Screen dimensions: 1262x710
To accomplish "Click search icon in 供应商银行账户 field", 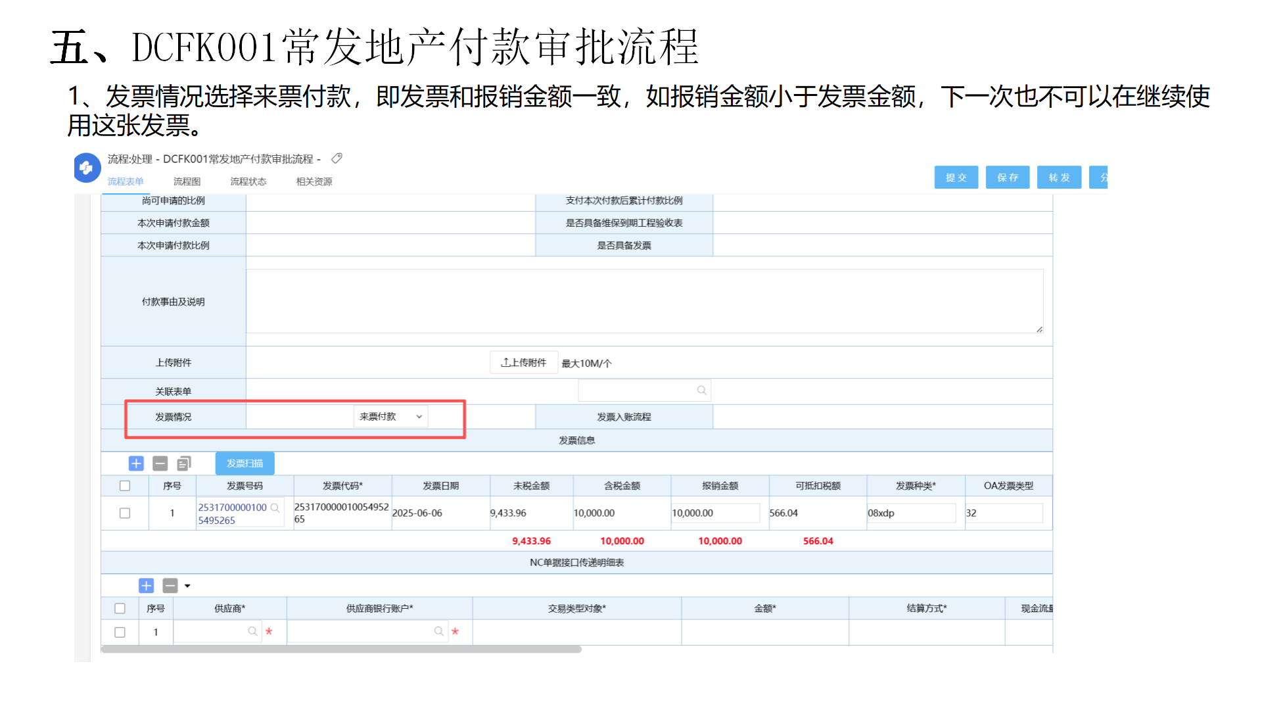I will click(x=438, y=631).
